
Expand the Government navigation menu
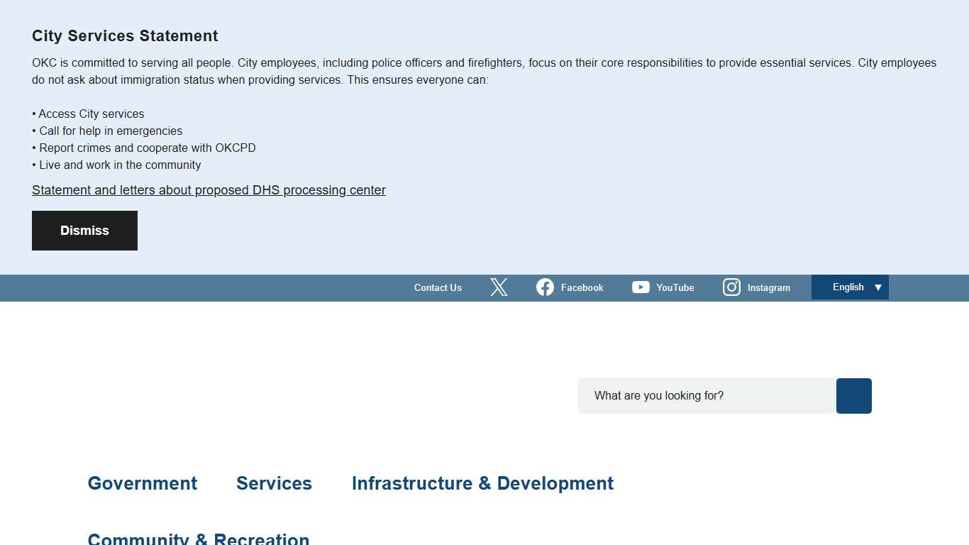click(142, 483)
